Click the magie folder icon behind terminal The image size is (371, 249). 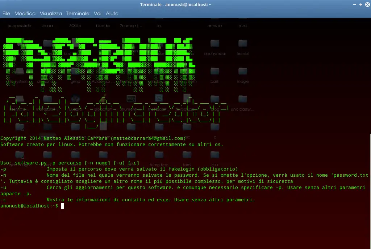(x=243, y=71)
